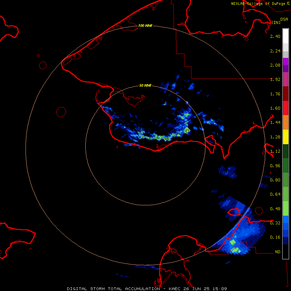The image size is (291, 291).
Task: Click the 2.40 legend value
Action: [x=275, y=36]
